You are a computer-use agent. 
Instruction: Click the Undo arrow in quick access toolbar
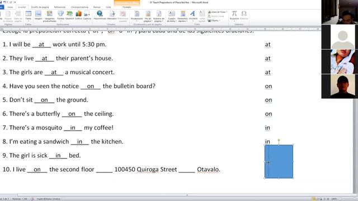[x=4, y=2]
